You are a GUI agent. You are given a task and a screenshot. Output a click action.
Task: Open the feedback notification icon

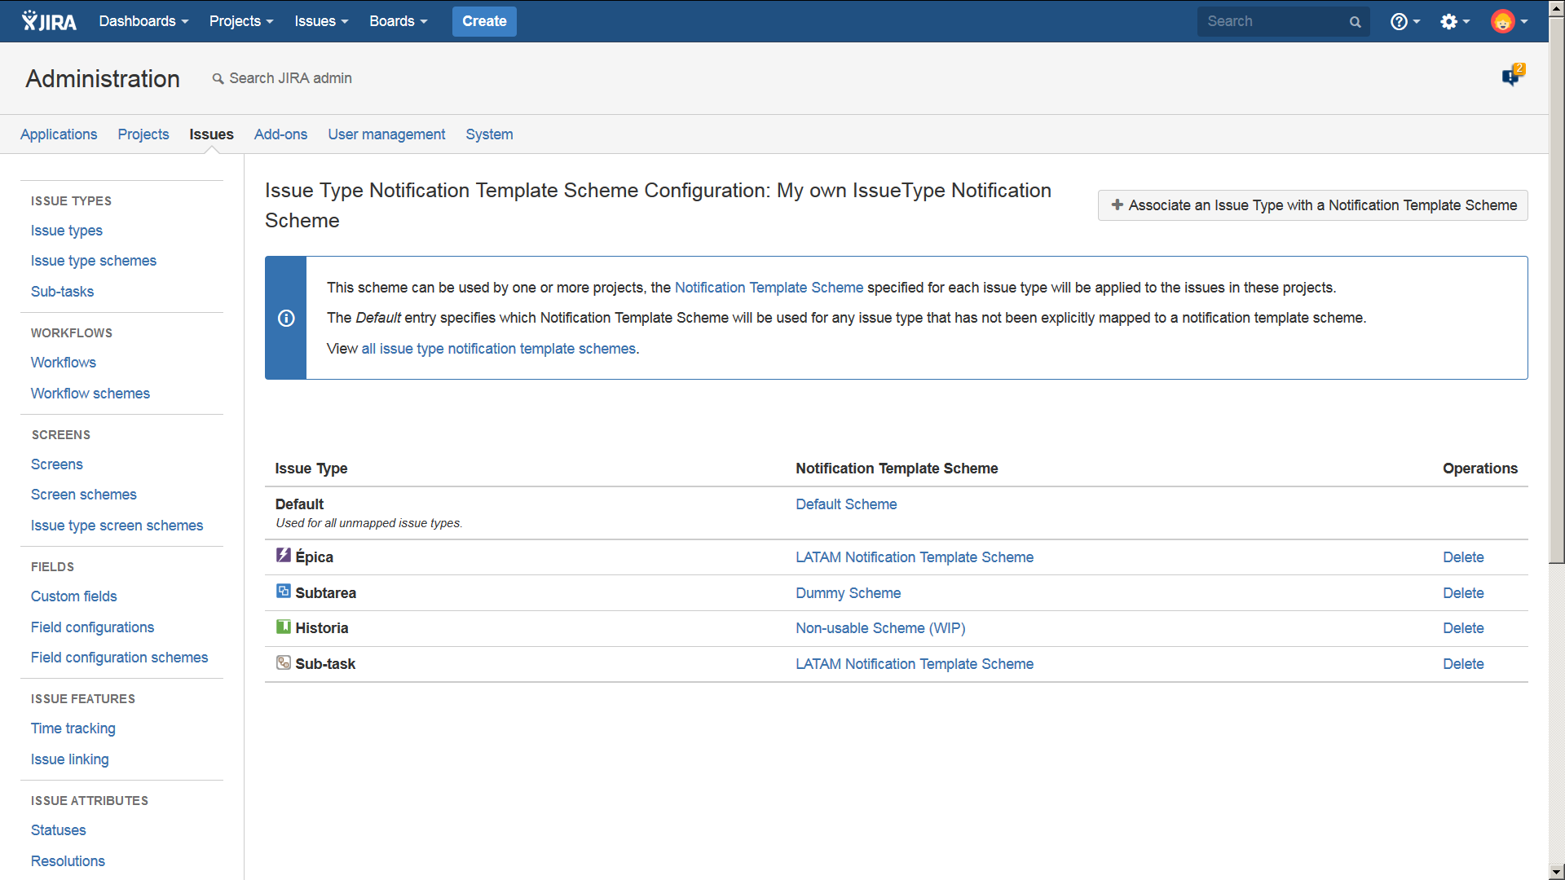[x=1512, y=76]
